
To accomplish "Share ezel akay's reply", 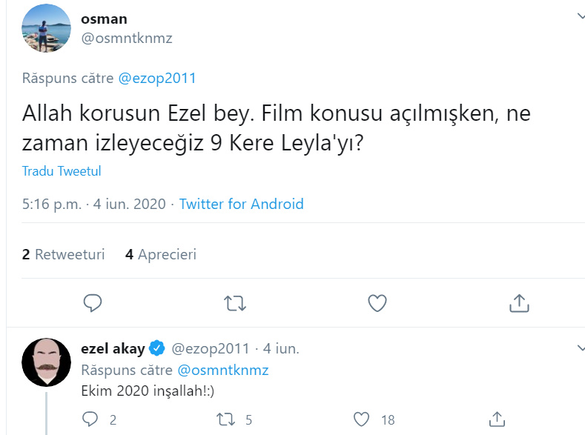I will pos(498,419).
